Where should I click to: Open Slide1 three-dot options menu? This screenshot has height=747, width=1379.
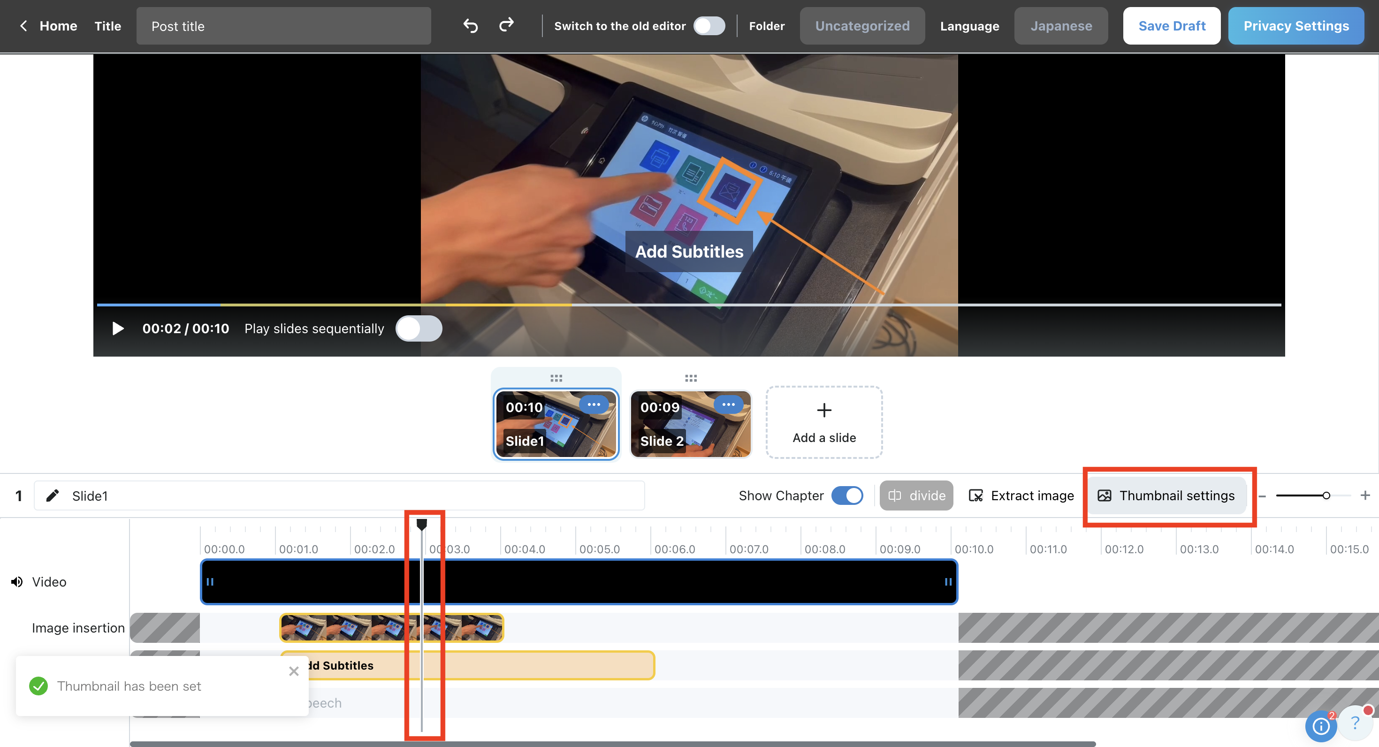point(594,405)
